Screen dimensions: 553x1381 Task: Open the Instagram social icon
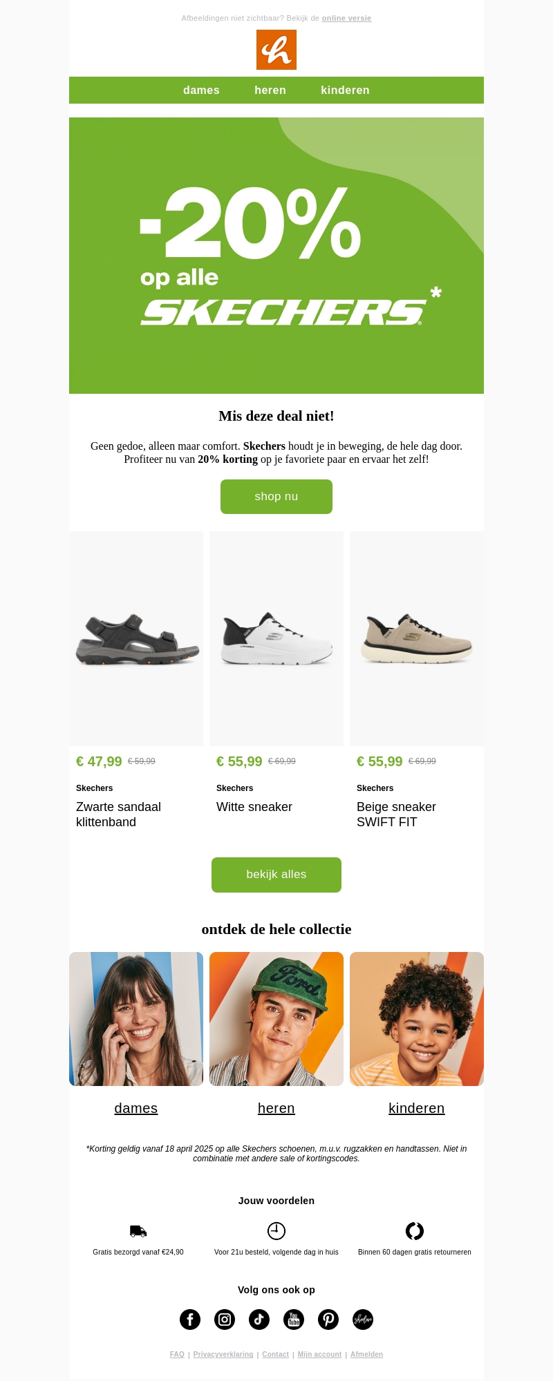tap(225, 1320)
